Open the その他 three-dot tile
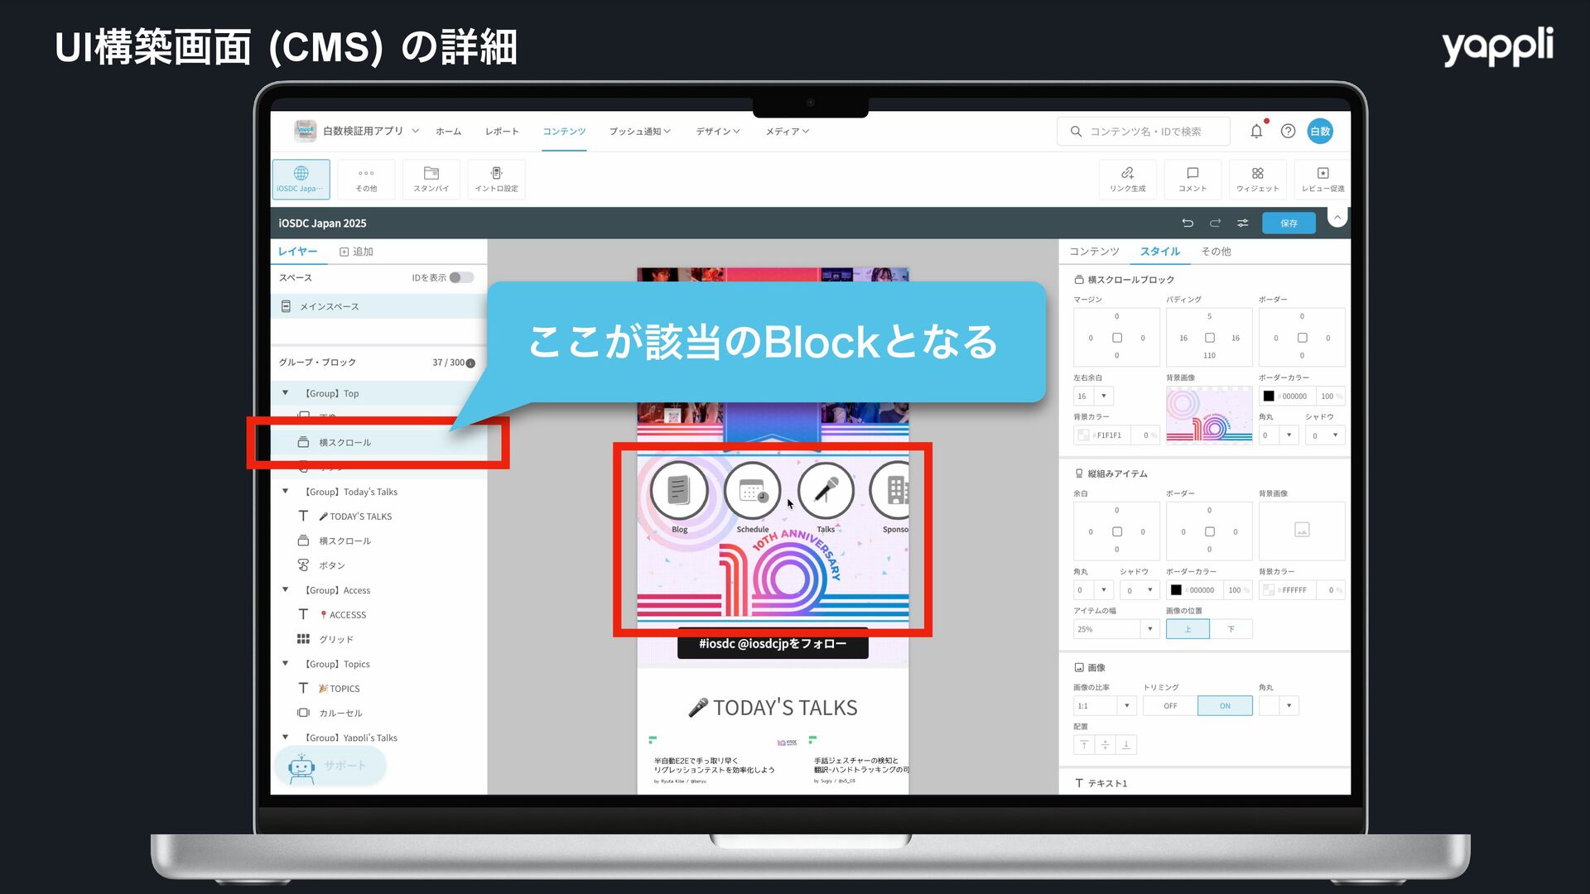The width and height of the screenshot is (1590, 894). (x=366, y=179)
